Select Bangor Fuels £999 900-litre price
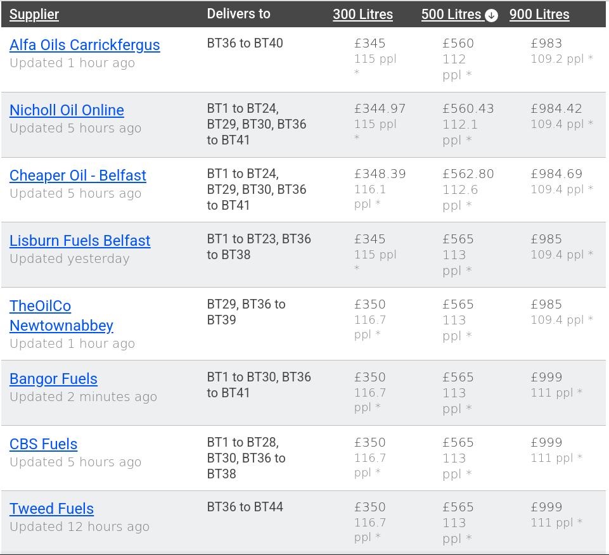The image size is (609, 555). point(546,378)
